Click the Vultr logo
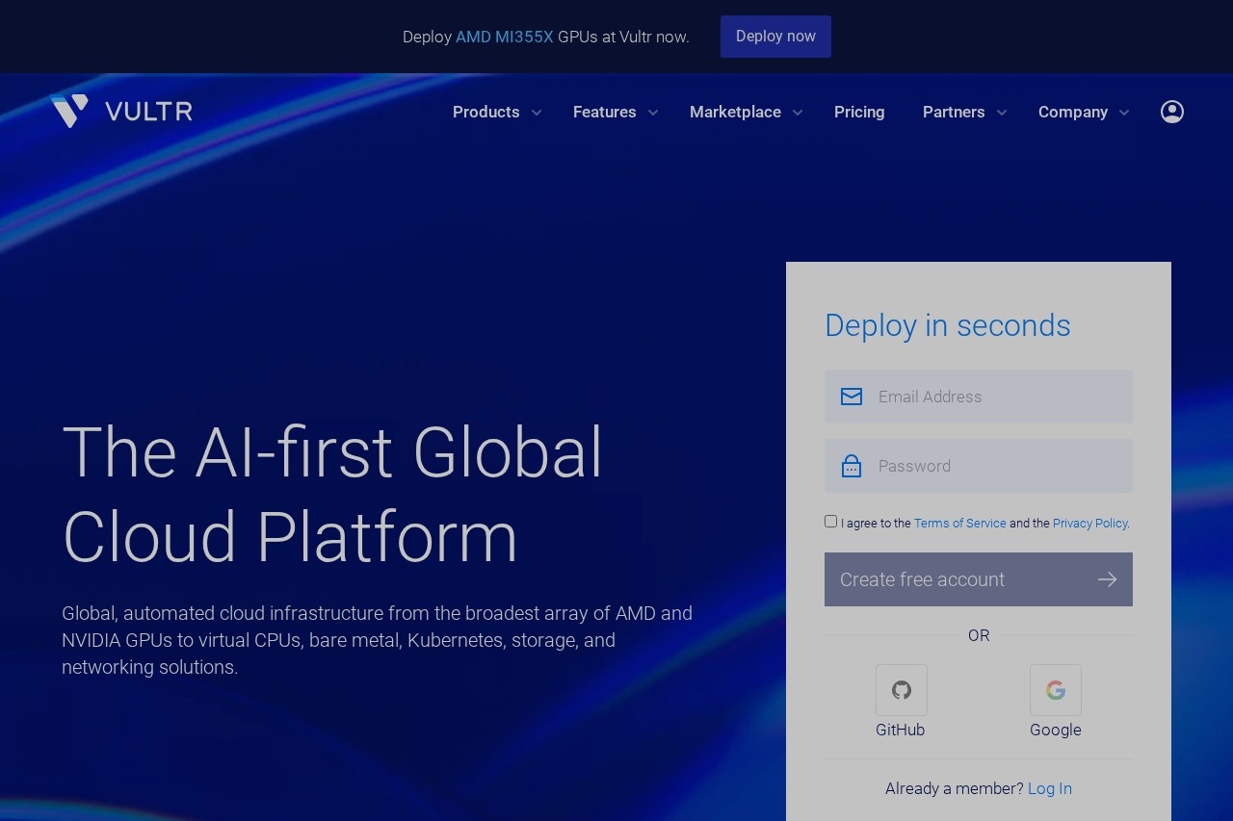 pos(121,111)
